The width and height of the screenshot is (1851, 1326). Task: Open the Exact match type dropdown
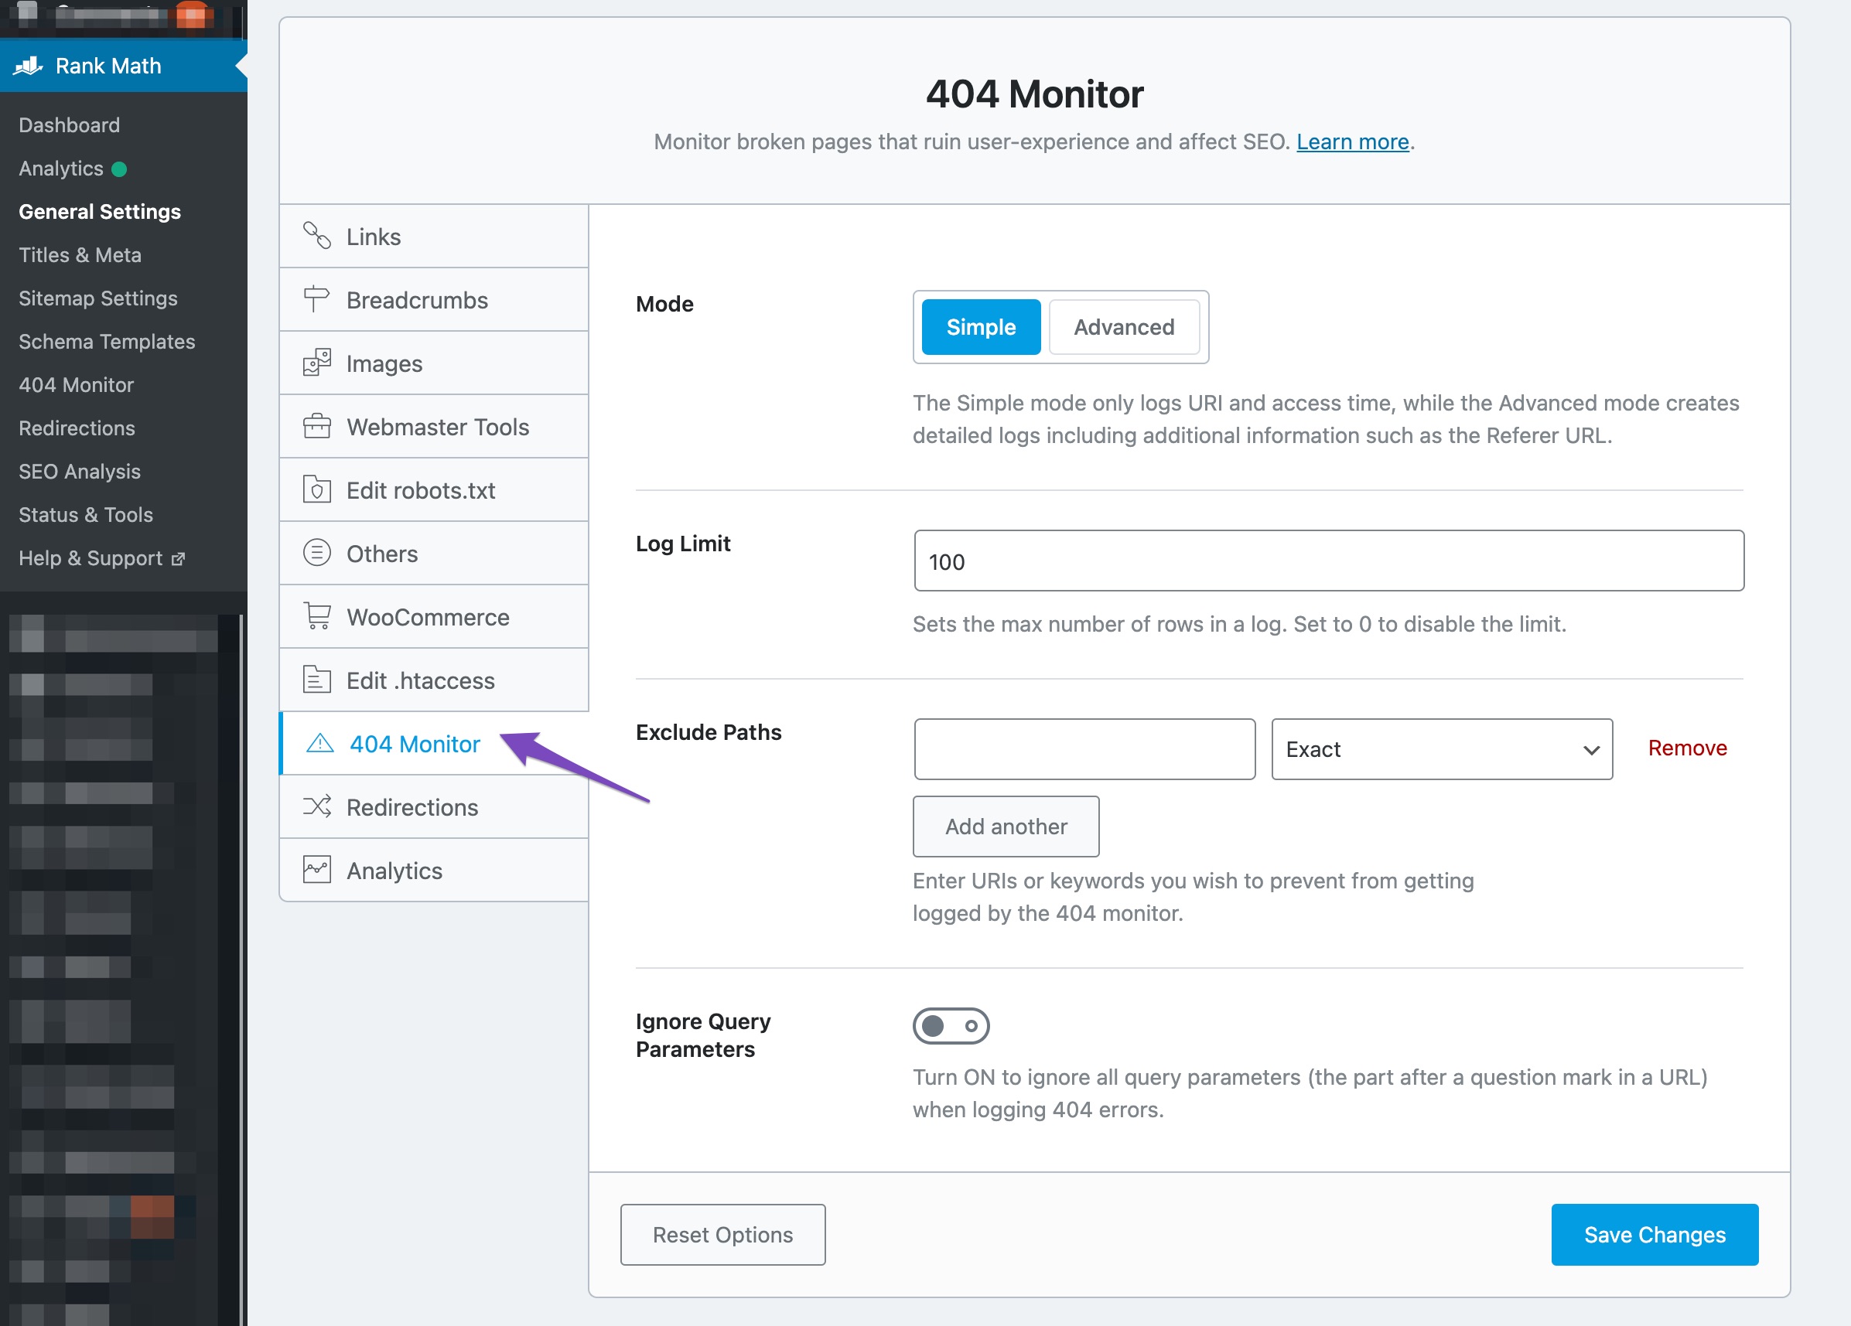point(1440,749)
